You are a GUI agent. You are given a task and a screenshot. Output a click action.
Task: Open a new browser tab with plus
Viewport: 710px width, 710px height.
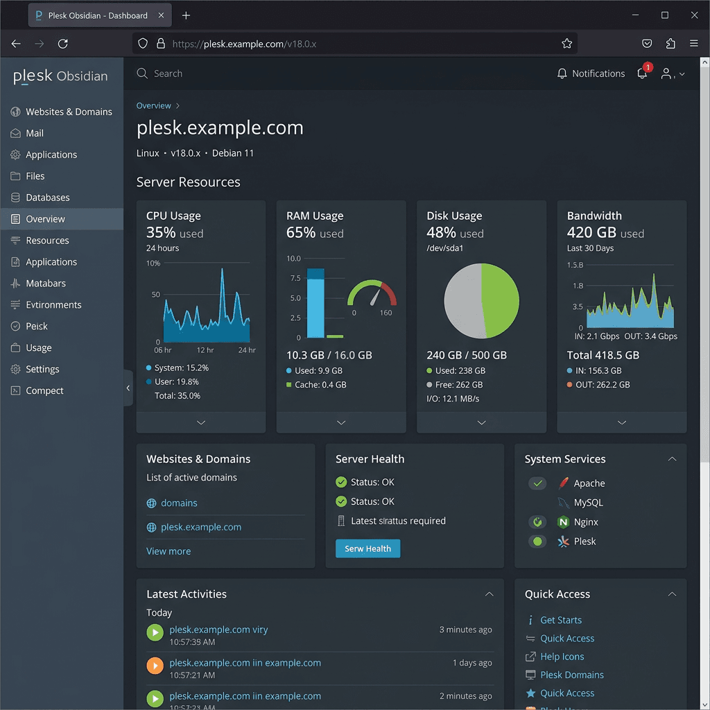click(186, 15)
